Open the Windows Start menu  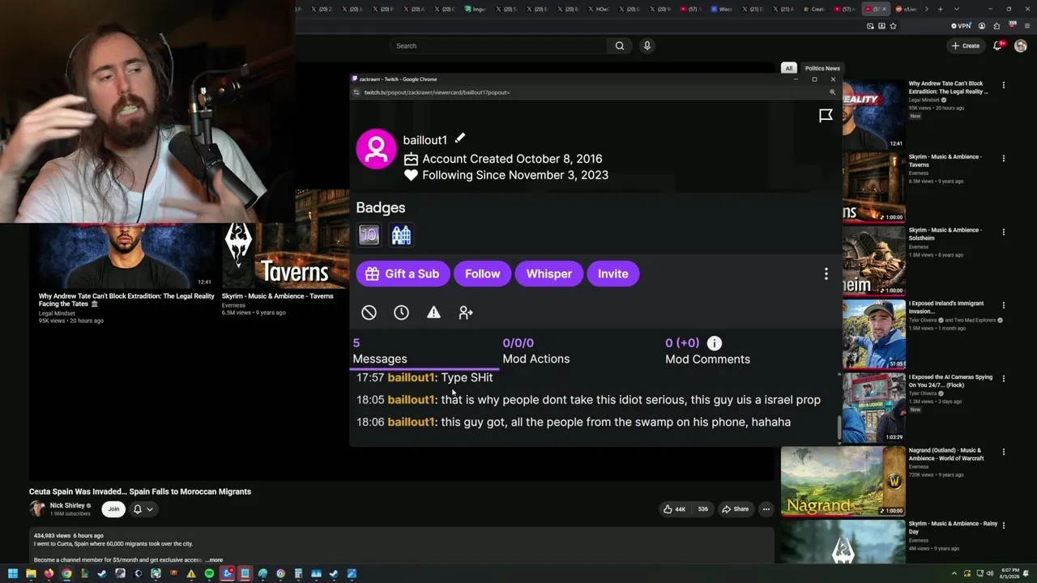point(12,574)
